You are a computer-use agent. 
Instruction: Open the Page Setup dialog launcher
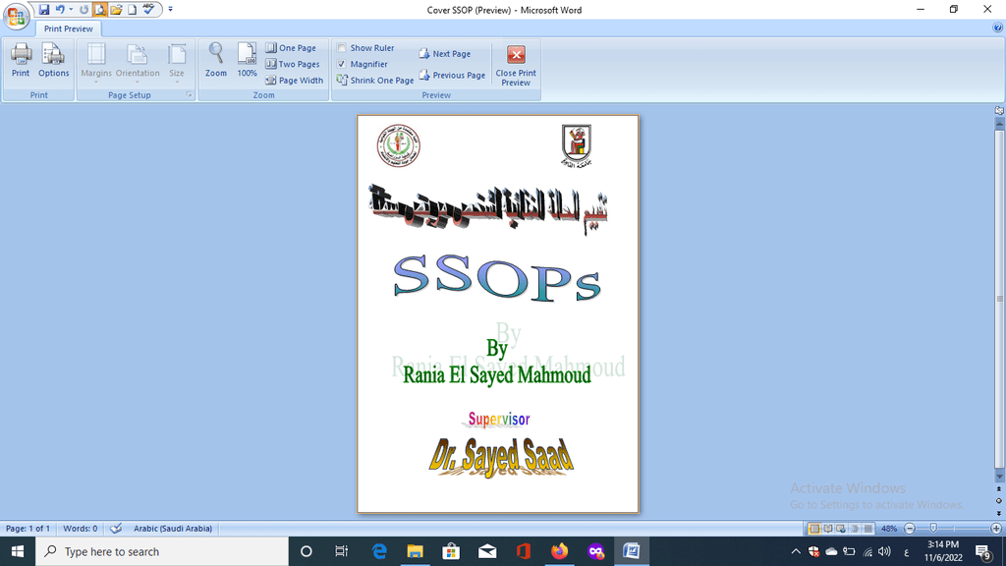[190, 95]
